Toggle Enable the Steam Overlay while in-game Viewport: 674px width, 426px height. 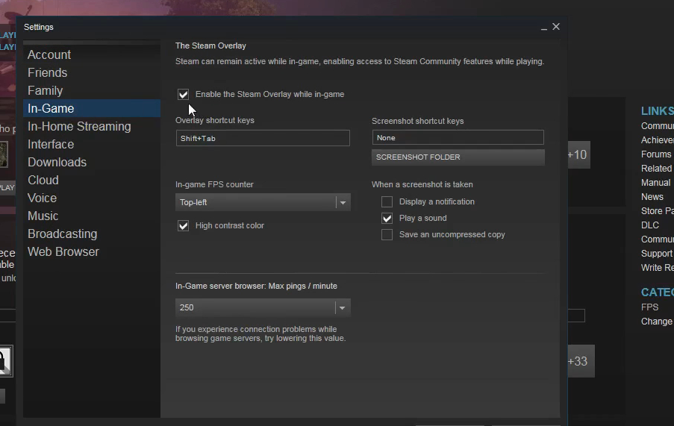tap(183, 94)
